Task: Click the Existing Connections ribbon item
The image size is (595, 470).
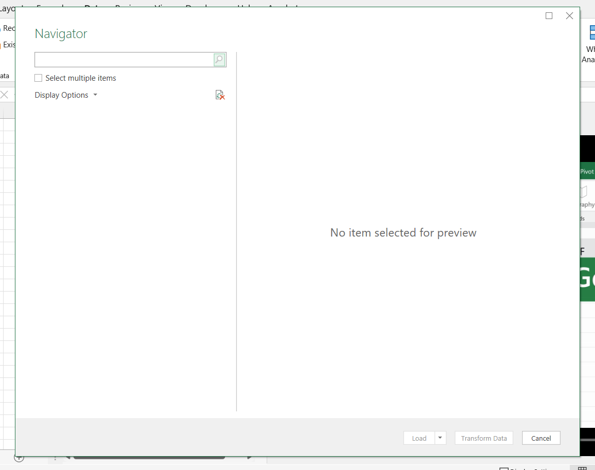Action: 8,45
